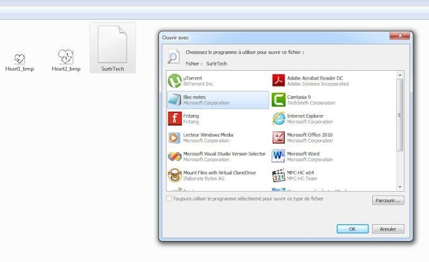Click the Fichier : SurtrTech label

click(x=206, y=64)
